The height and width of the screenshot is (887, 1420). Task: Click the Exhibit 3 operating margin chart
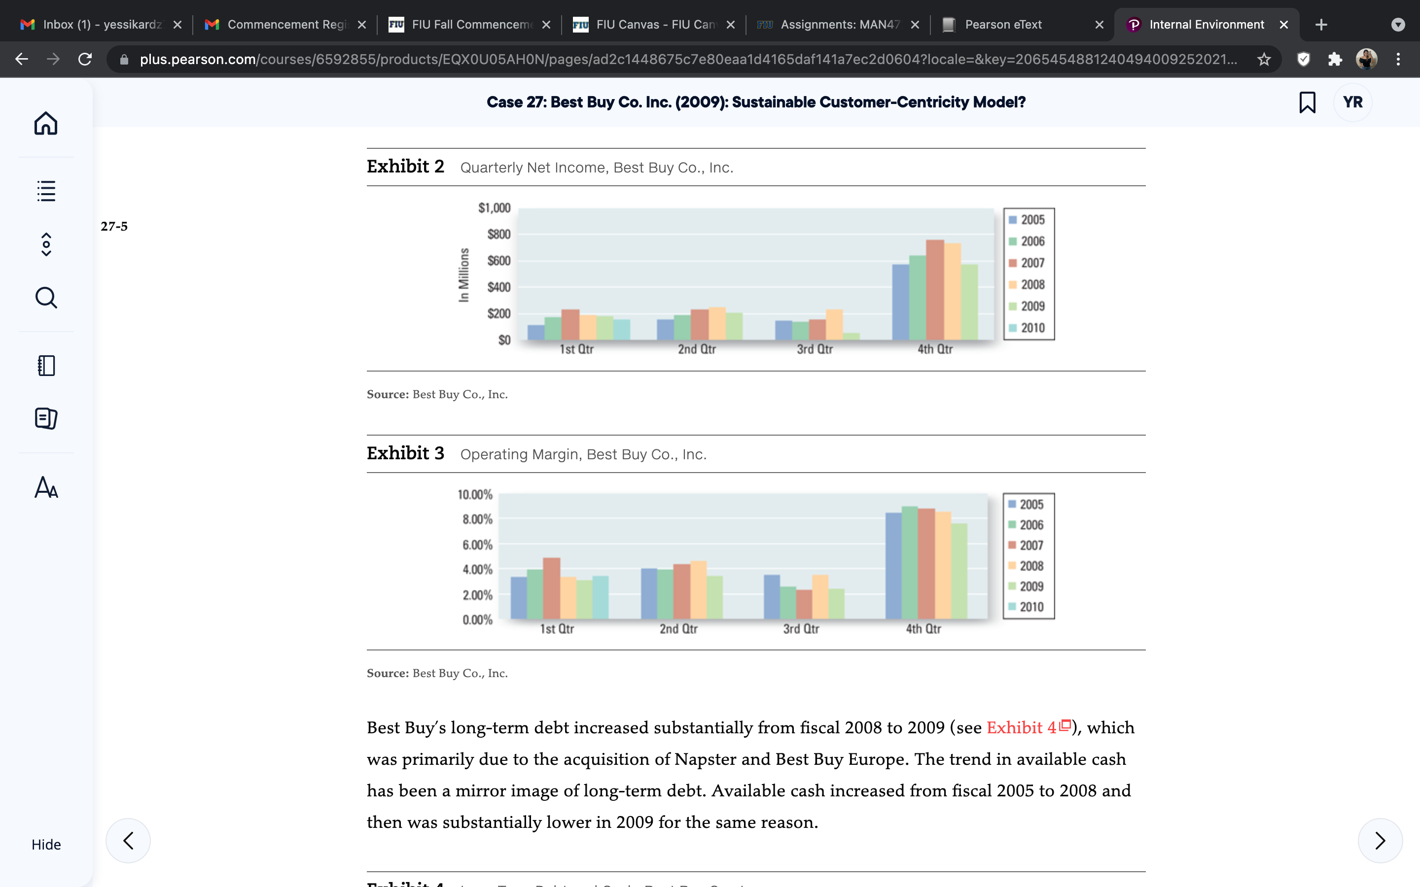click(x=756, y=562)
